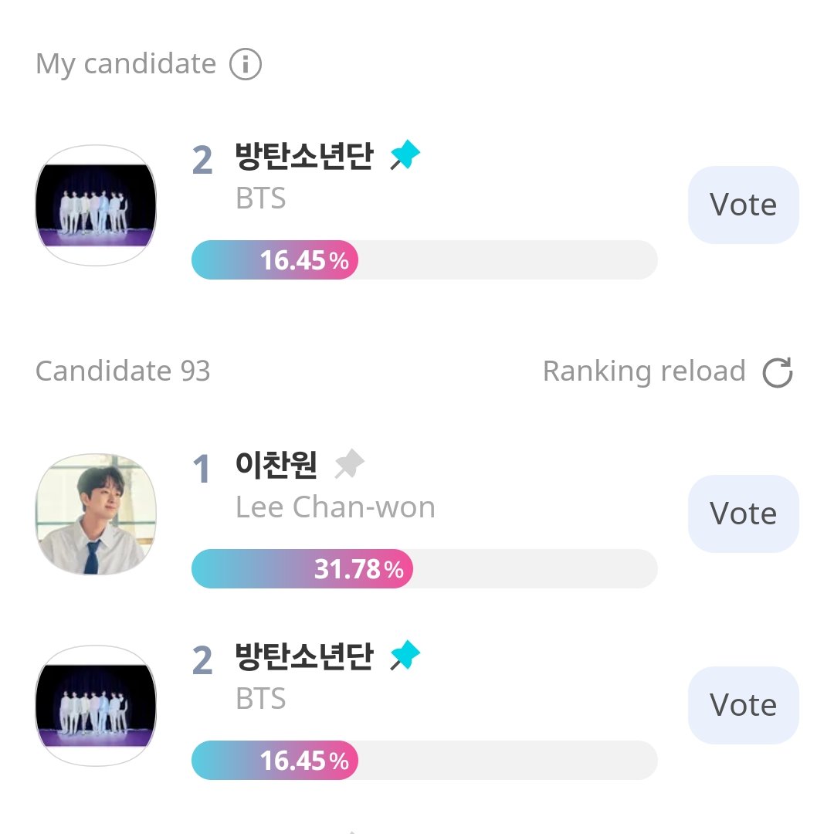Click the Candidate 93 label
The image size is (834, 834).
123,371
